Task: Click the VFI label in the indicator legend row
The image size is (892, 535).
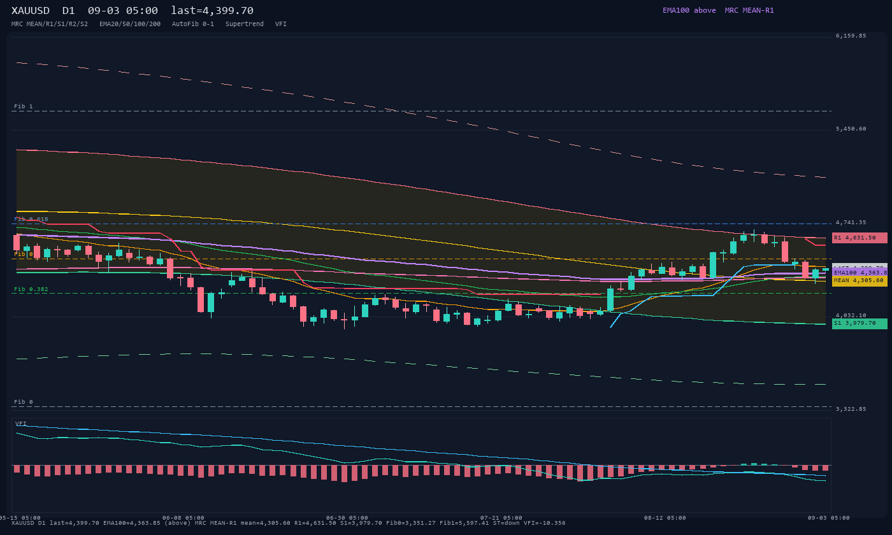Action: [x=281, y=24]
